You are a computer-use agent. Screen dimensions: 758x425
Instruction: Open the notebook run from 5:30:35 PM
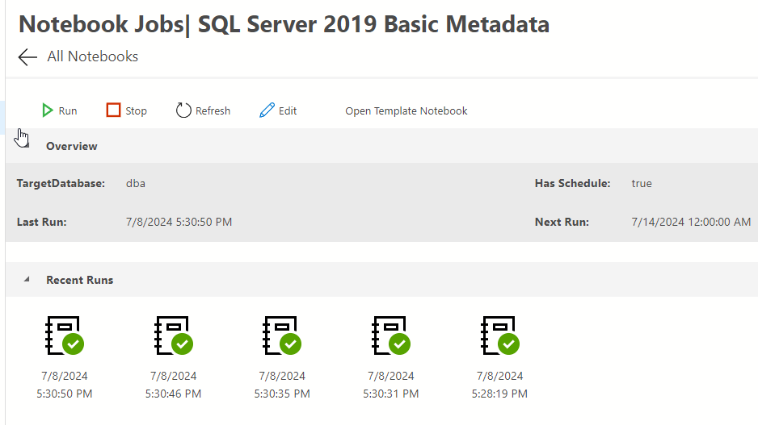282,335
